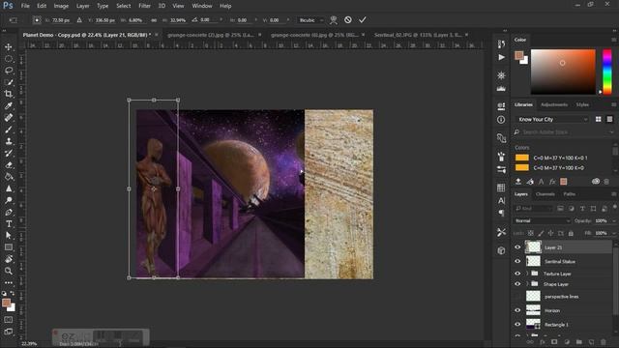Select the Move tool

pos(9,47)
